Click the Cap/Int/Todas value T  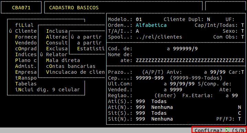coord(243,25)
